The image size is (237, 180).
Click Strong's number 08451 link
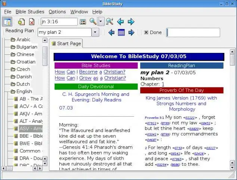tap(206, 123)
